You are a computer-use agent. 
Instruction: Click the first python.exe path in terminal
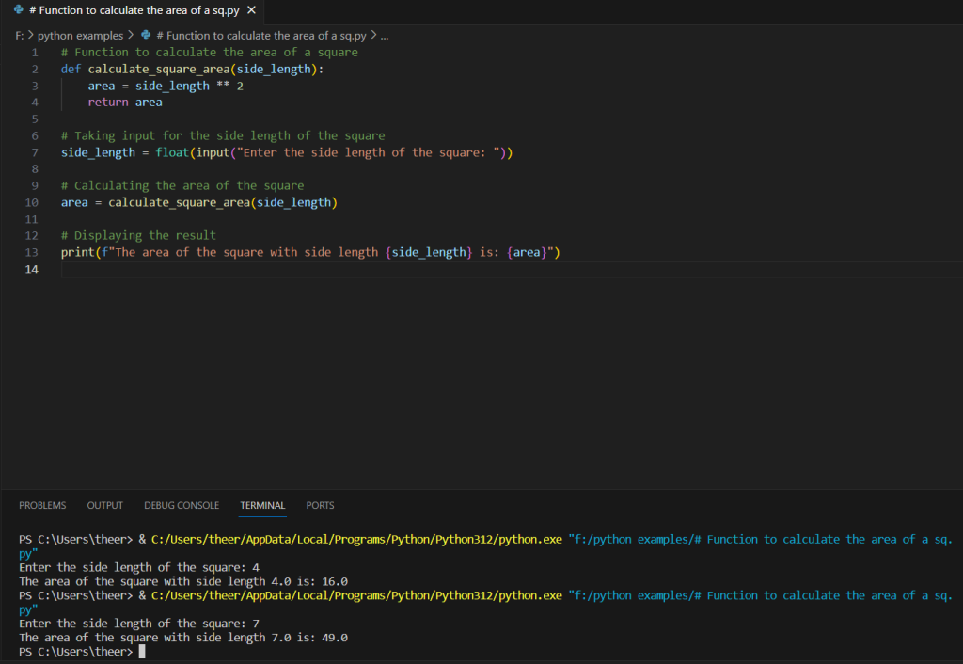click(357, 540)
